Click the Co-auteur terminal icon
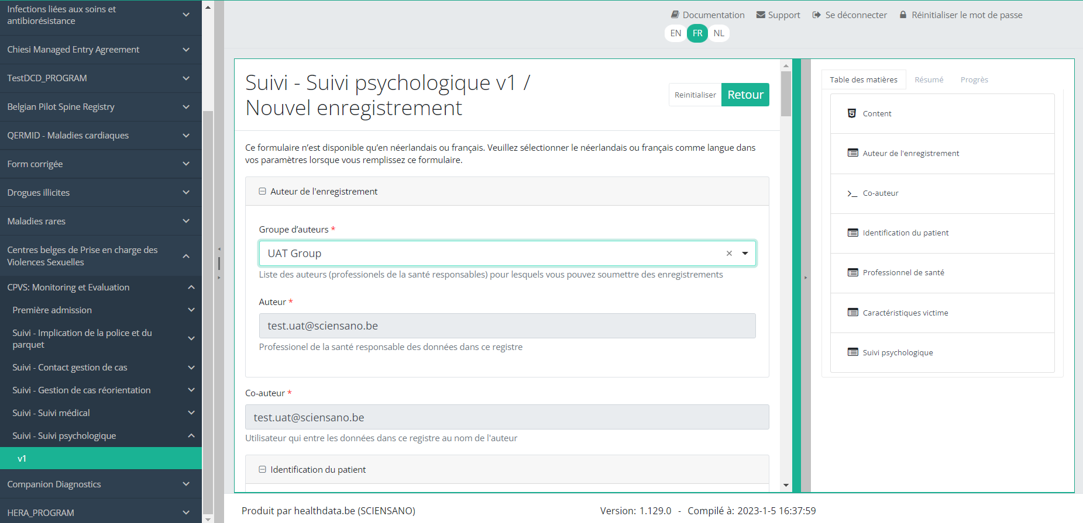The image size is (1083, 523). 852,193
